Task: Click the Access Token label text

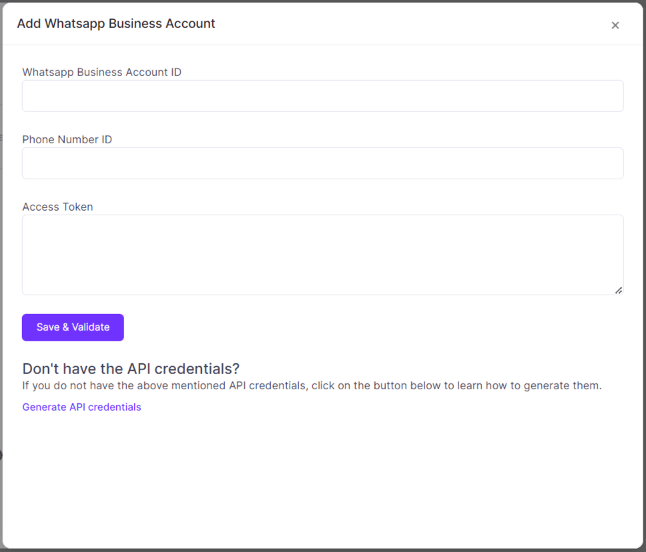Action: pos(57,207)
